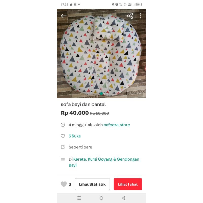
Task: Tap the Android recent apps menu button
Action: [x=79, y=198]
